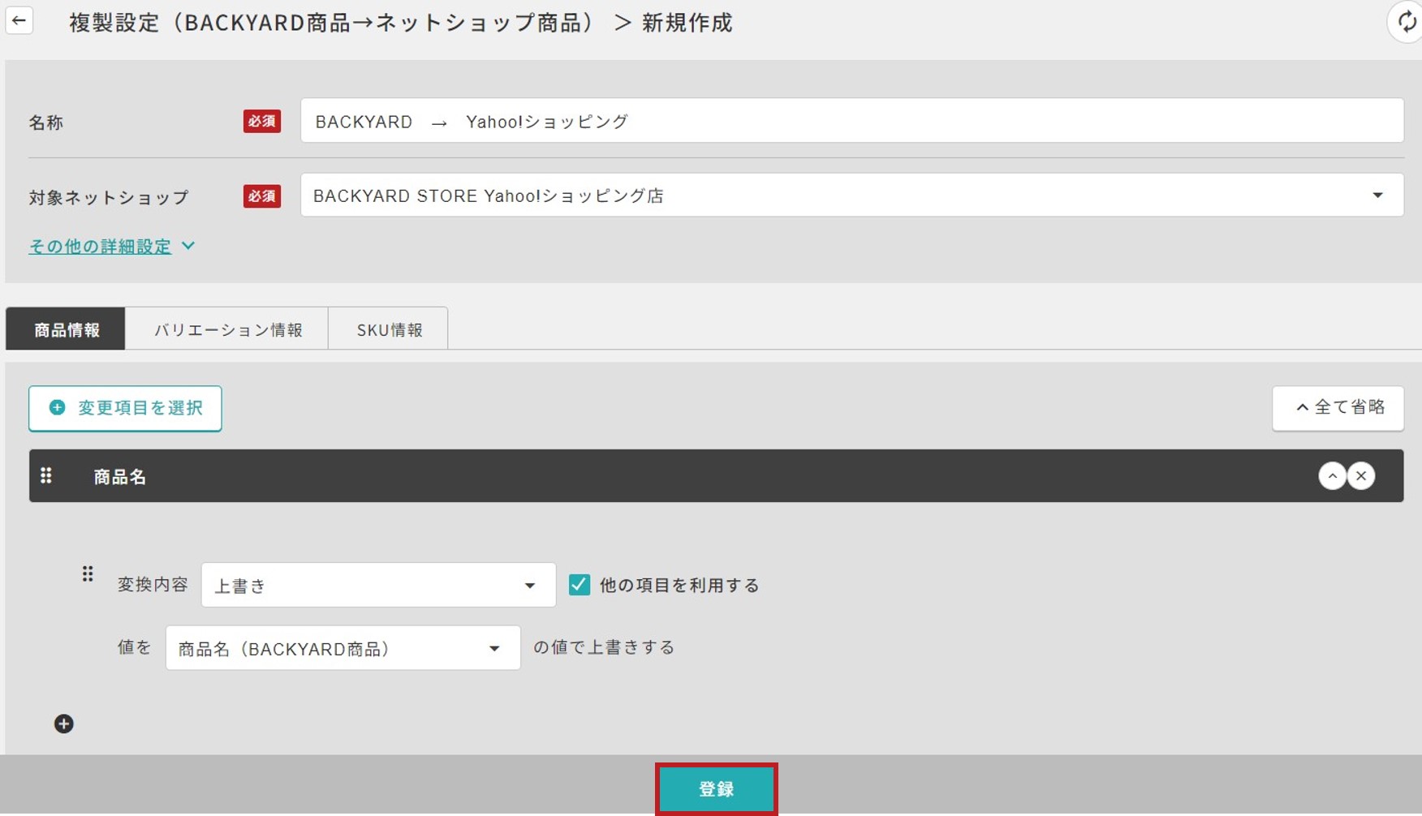Open the 変換内容 上書き dropdown
1422x816 pixels.
(378, 585)
